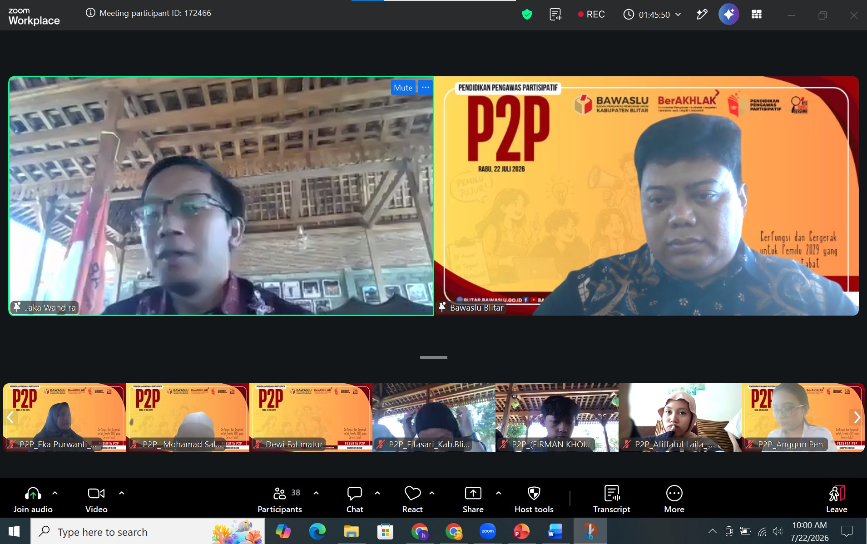Select P2P_Eka Purwanti thumbnail

tap(64, 417)
